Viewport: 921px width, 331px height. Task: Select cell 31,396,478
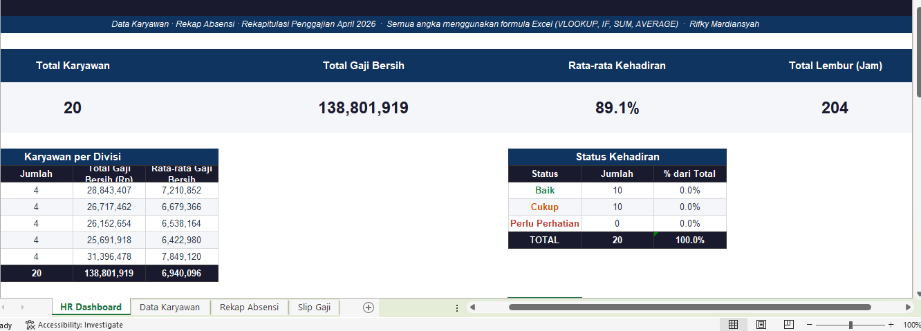coord(109,256)
